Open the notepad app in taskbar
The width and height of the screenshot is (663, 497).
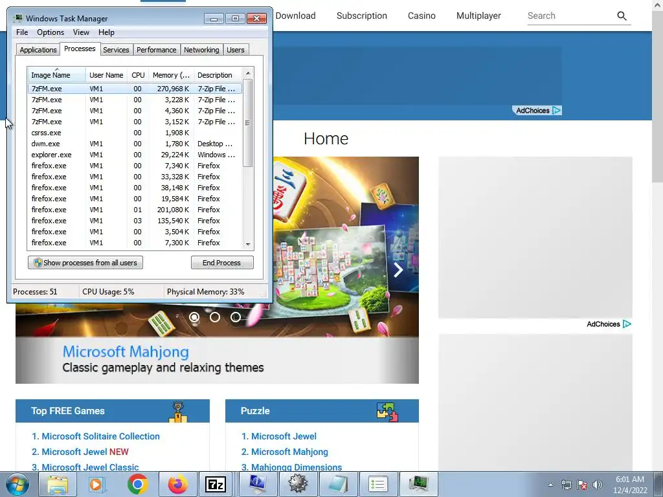click(x=338, y=484)
